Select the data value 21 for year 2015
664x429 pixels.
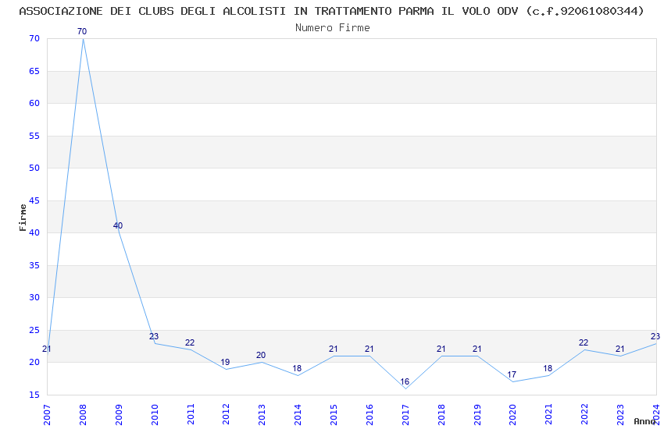click(x=334, y=349)
